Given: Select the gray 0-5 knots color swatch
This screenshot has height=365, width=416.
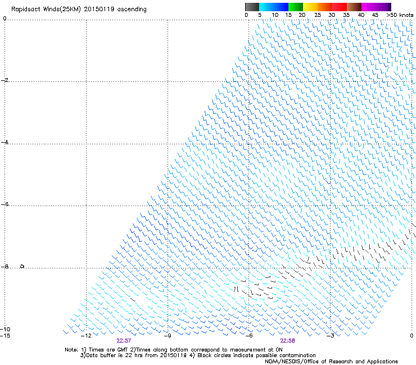Looking at the screenshot, I should [x=252, y=7].
